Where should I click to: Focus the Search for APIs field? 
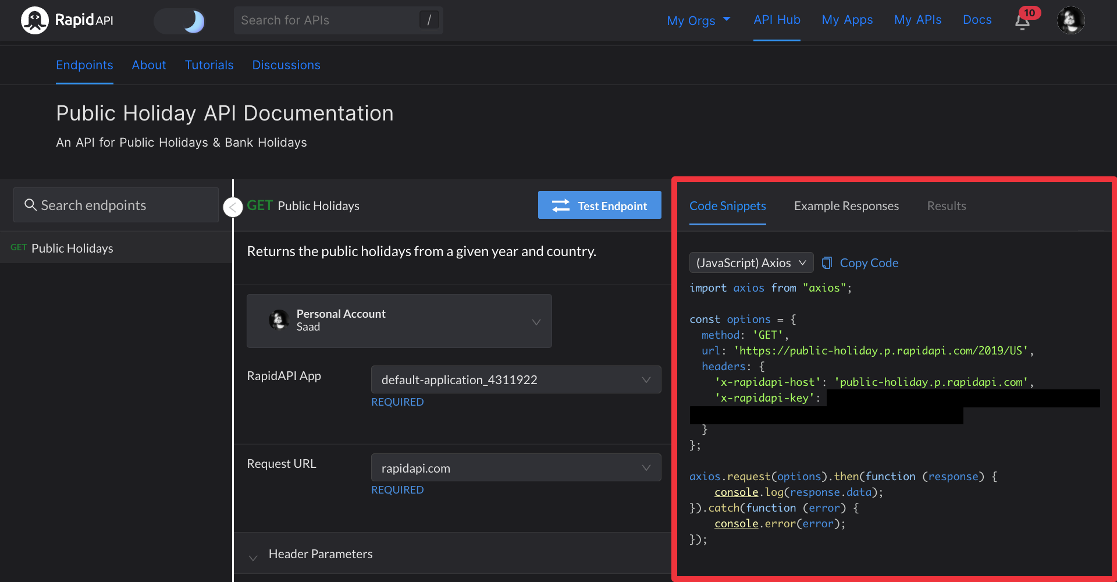pyautogui.click(x=338, y=20)
